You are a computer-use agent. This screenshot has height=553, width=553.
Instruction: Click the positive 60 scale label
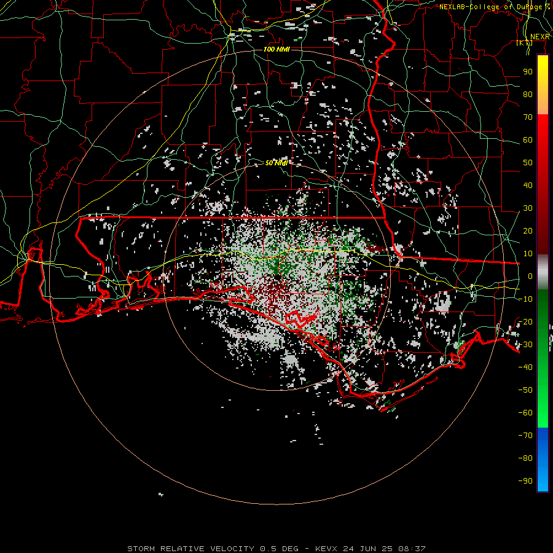click(x=528, y=139)
